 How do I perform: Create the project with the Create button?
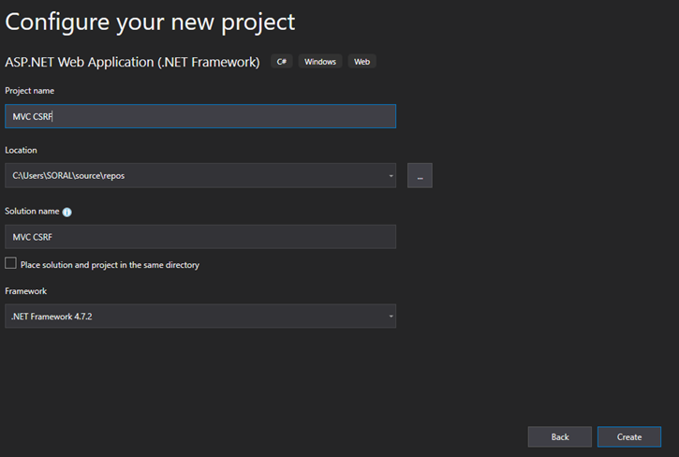tap(629, 436)
